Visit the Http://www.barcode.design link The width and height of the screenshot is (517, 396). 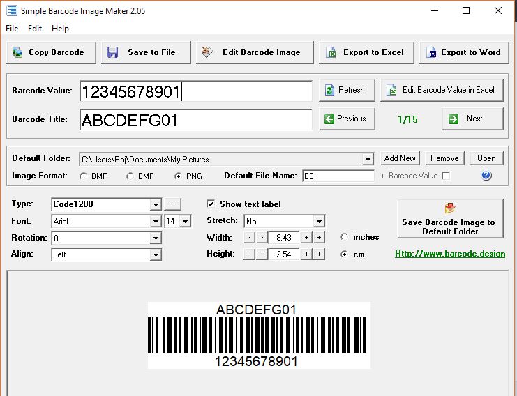(450, 254)
